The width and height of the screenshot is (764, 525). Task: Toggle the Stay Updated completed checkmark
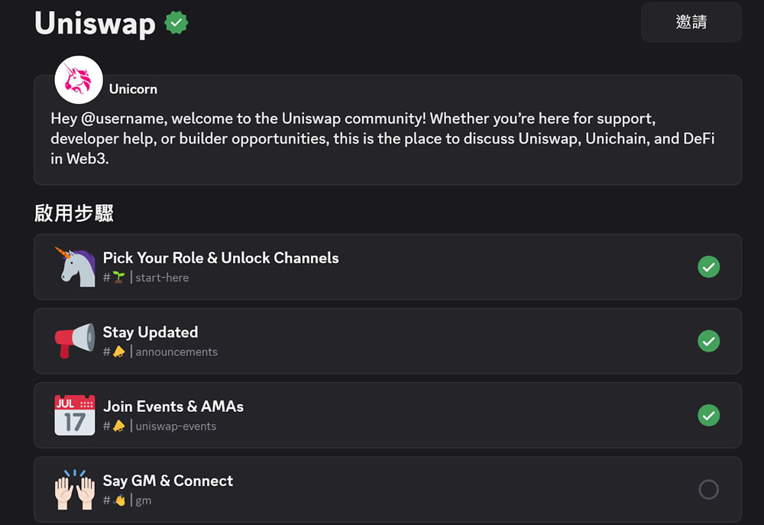(x=708, y=341)
